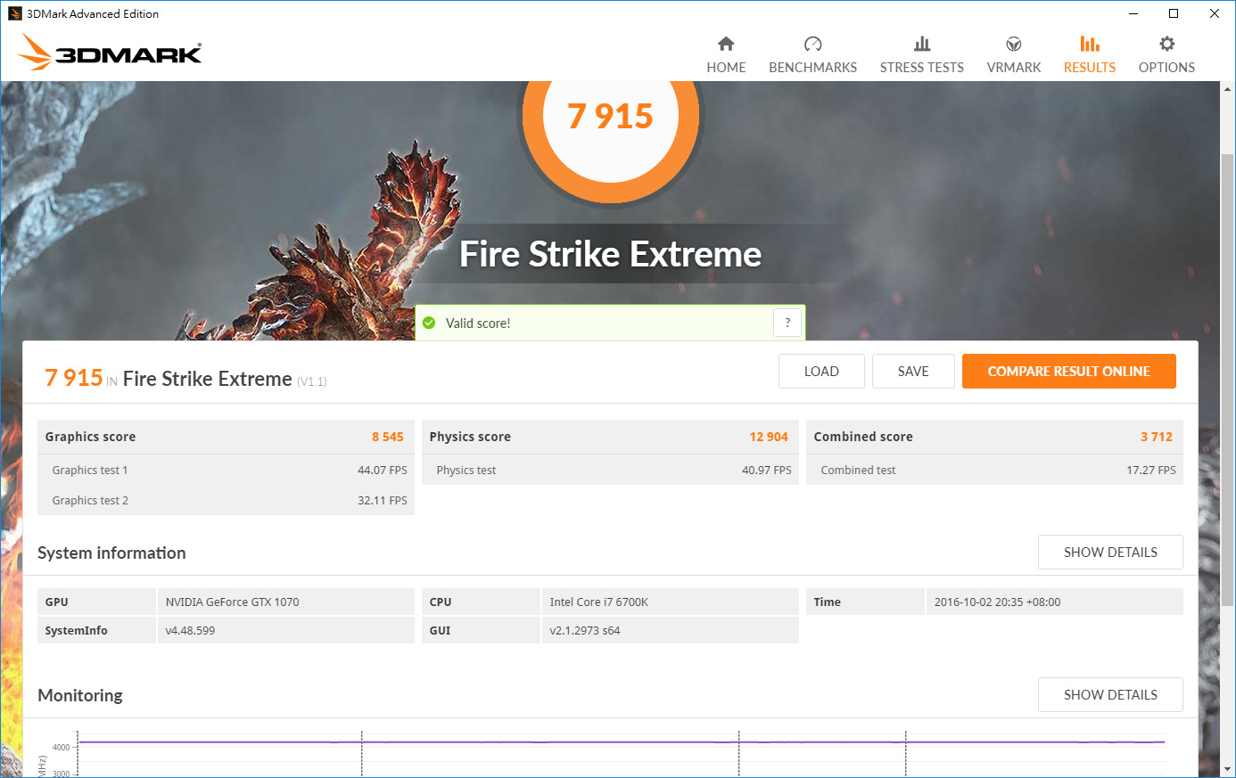Click the Graphics score header row
Image resolution: width=1236 pixels, height=778 pixels.
225,437
